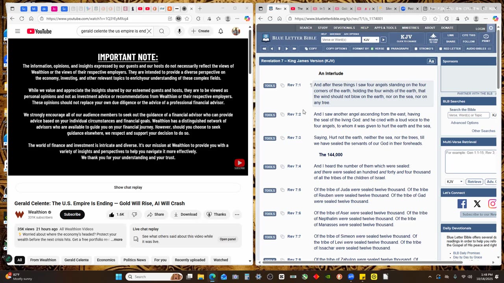The width and height of the screenshot is (504, 283).
Task: Select the Economics filter chip
Action: click(106, 260)
